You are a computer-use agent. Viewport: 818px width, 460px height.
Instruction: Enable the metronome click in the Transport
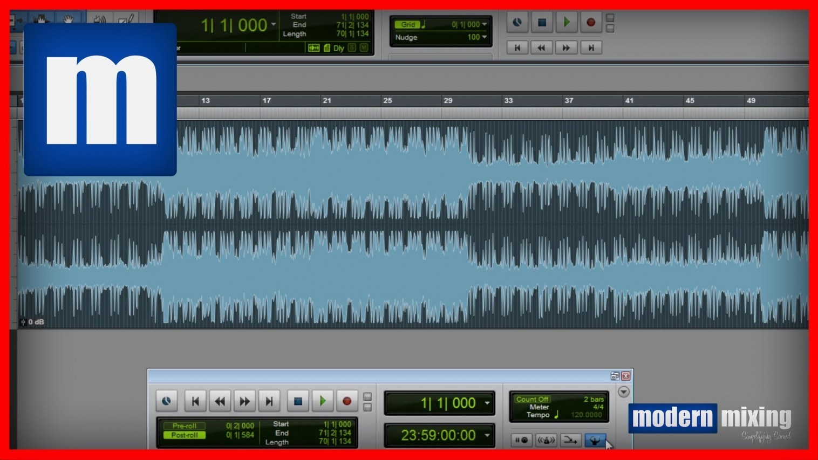(x=547, y=441)
